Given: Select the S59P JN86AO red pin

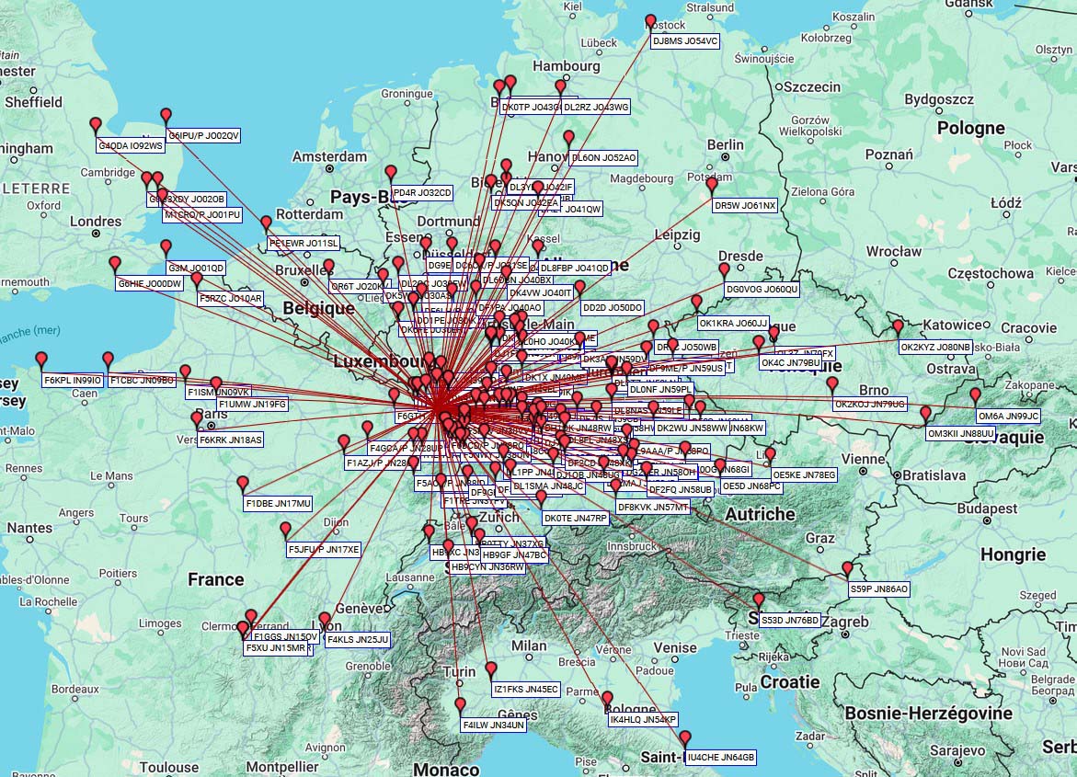Looking at the screenshot, I should pos(848,569).
